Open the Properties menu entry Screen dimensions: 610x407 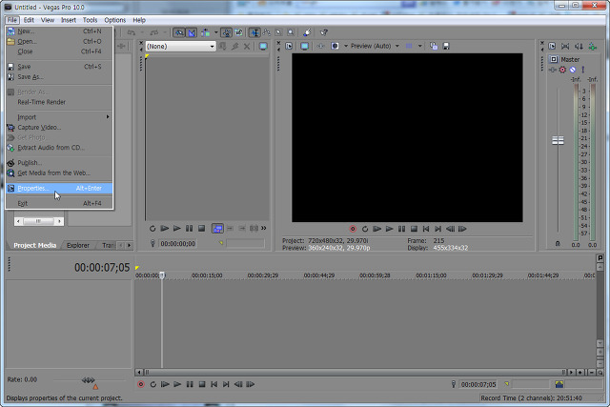(x=59, y=189)
